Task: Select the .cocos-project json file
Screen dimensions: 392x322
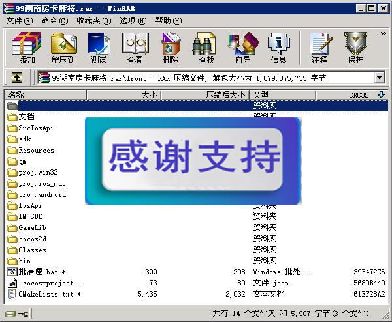Action: click(46, 283)
